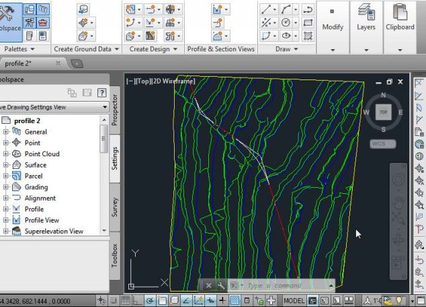This screenshot has height=307, width=426.
Task: Click the Assembly creation icon
Action: pyautogui.click(x=170, y=23)
